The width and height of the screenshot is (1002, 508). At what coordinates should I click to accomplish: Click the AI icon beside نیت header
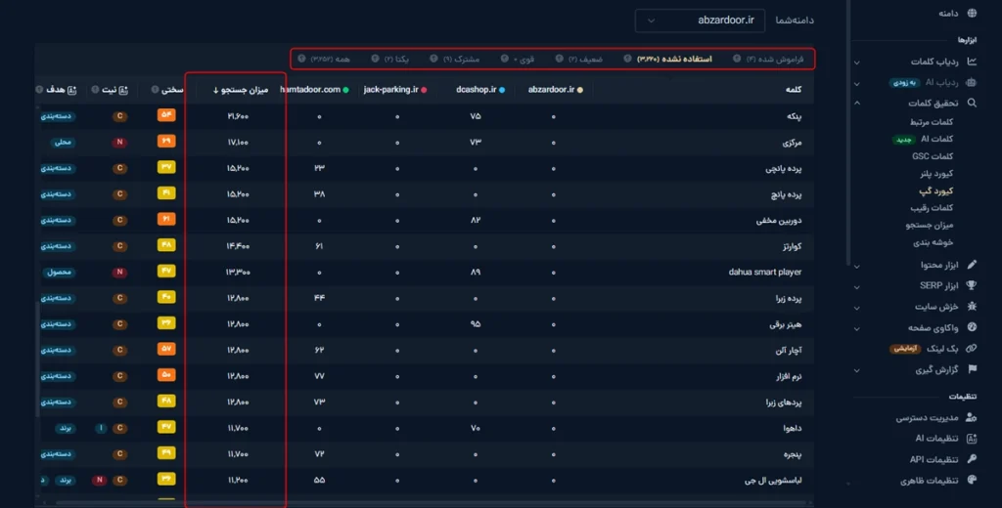pyautogui.click(x=123, y=90)
